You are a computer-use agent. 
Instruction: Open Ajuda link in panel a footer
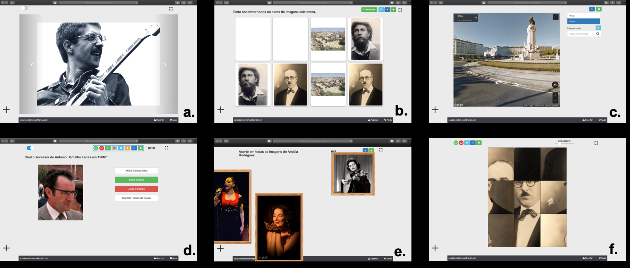(x=174, y=120)
